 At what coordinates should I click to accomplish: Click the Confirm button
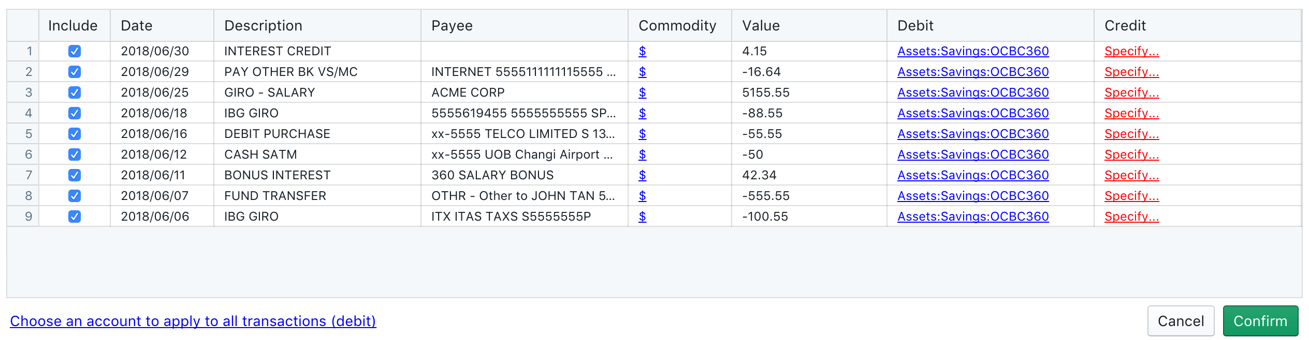pyautogui.click(x=1260, y=321)
